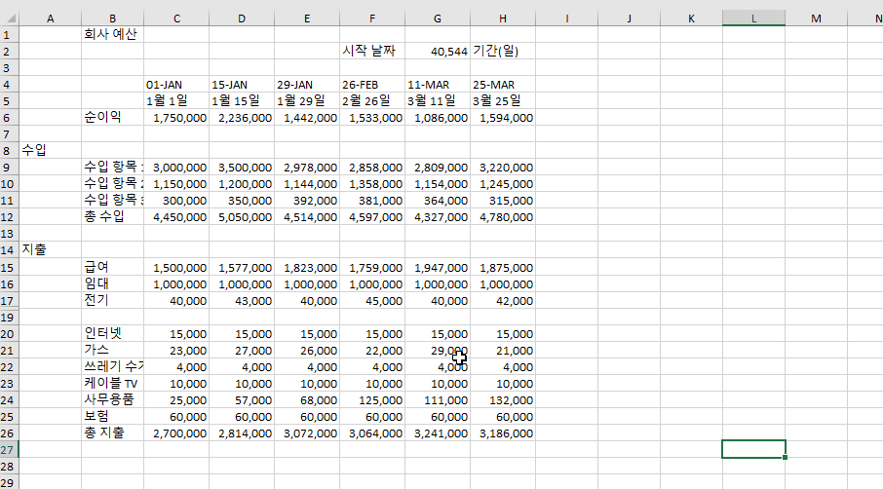Select the 순이익 row label

tap(112, 118)
